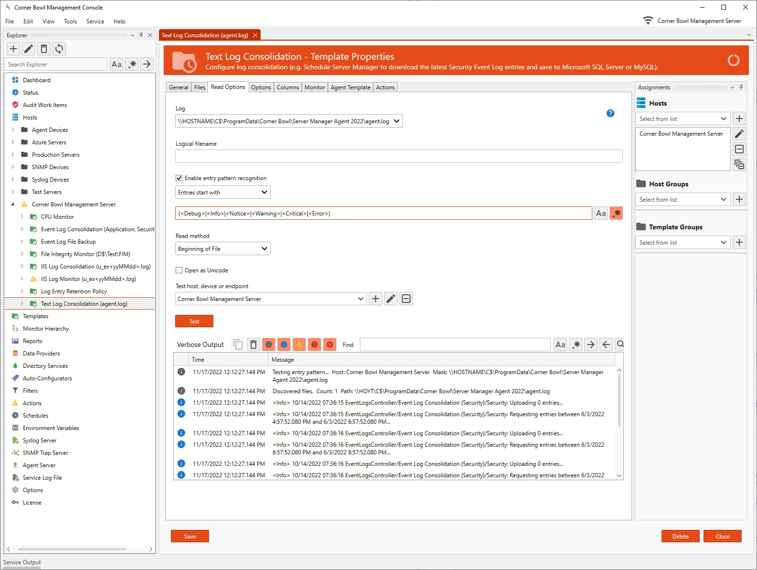
Task: Click the blue help question mark icon
Action: [610, 113]
